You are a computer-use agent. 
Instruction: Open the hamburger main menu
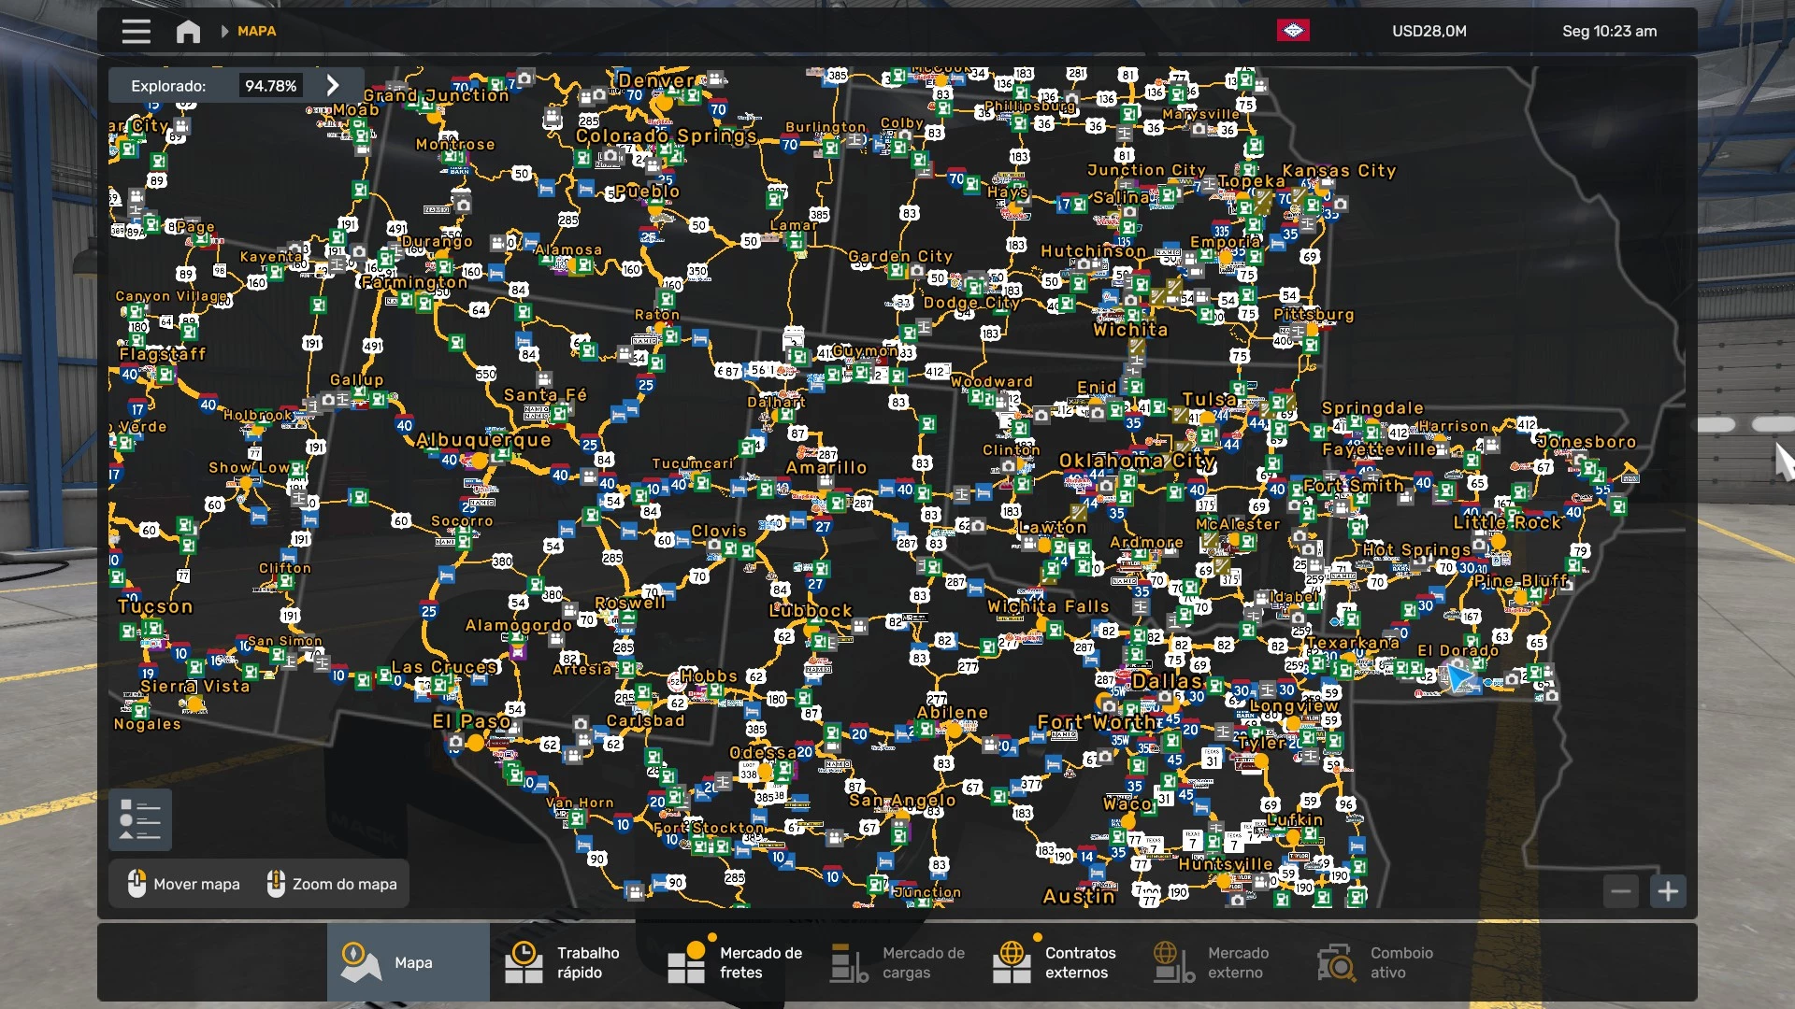pos(136,32)
